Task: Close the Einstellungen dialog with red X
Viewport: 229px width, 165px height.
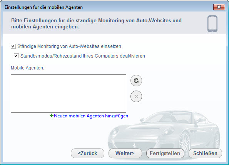Action: click(x=219, y=7)
